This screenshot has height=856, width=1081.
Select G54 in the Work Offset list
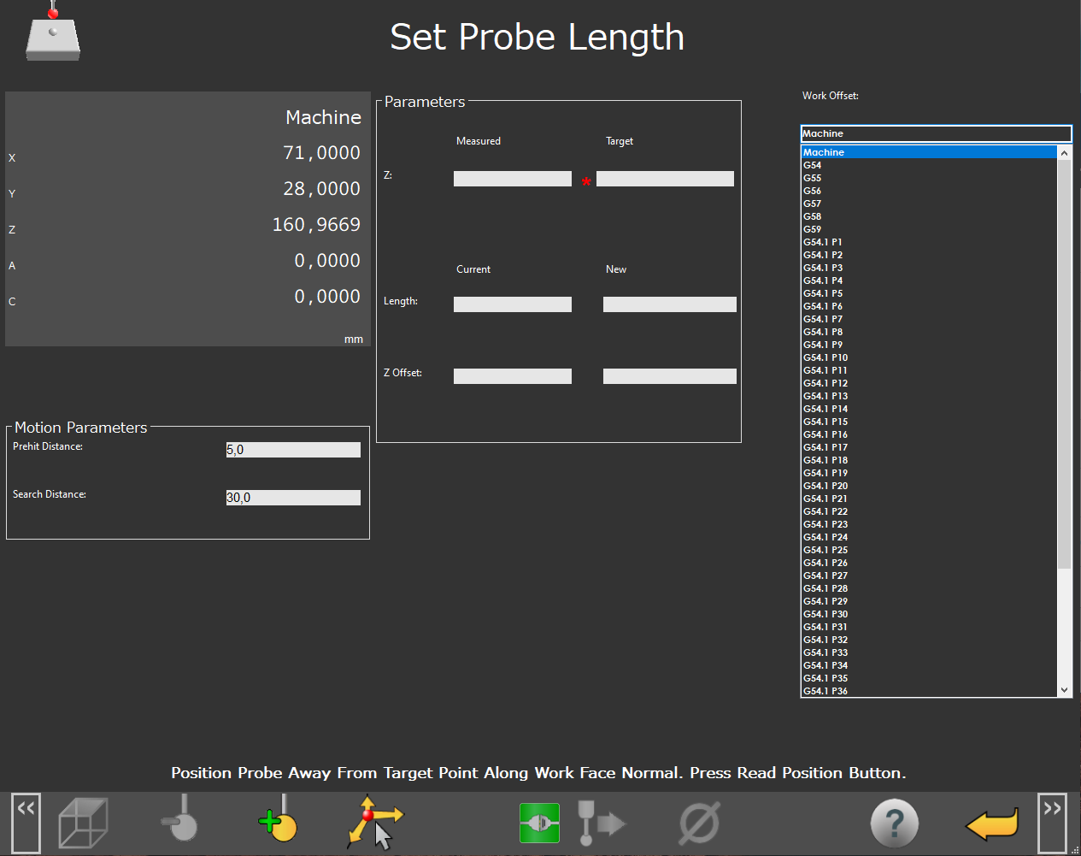click(x=813, y=165)
